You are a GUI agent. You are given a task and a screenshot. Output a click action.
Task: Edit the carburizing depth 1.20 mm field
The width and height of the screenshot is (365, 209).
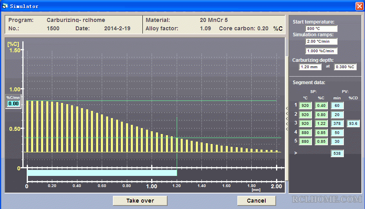(310, 67)
